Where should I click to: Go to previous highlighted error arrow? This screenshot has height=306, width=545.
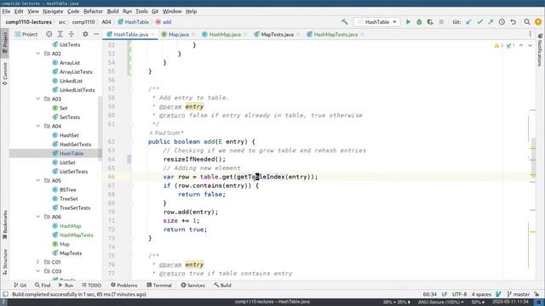click(x=521, y=45)
